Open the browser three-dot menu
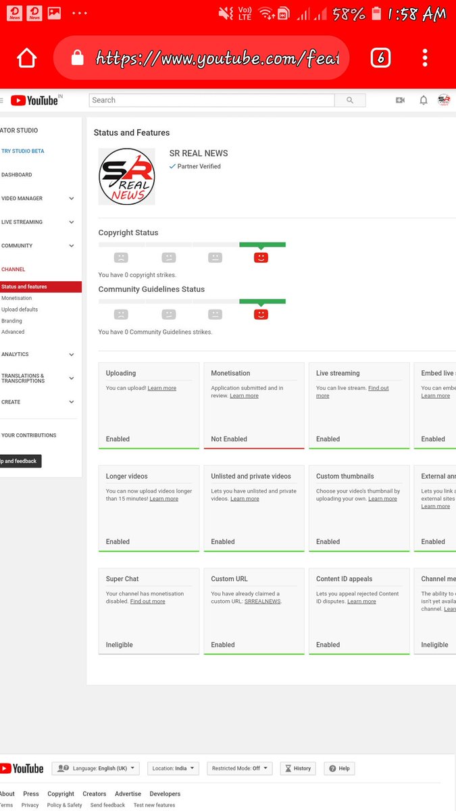This screenshot has height=811, width=456. tap(425, 58)
